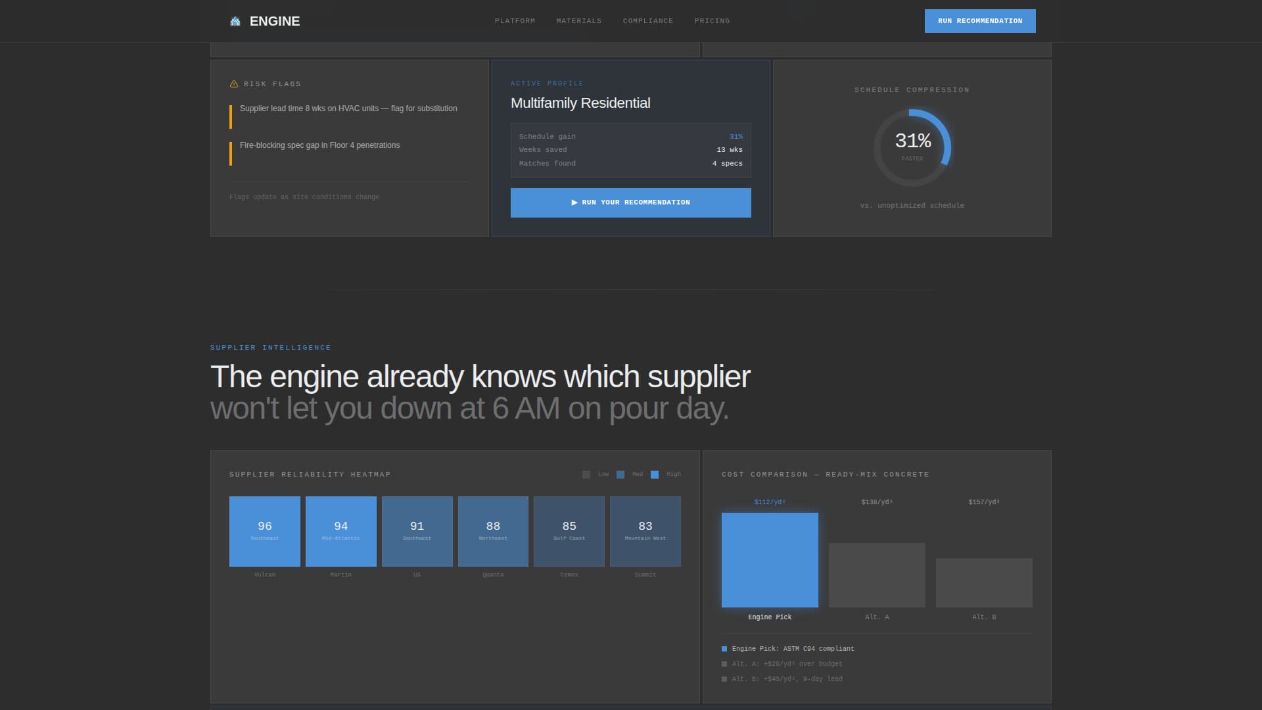This screenshot has height=710, width=1262.
Task: Select the 94 Mid-Atlantic heatmap tile
Action: click(341, 531)
